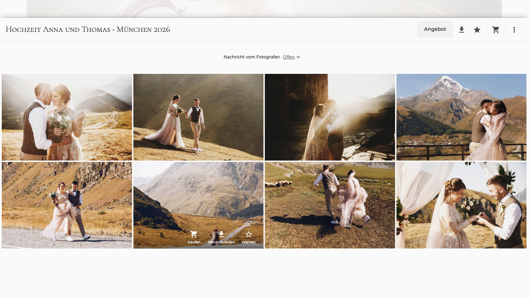Open photo of groom kissing bride's forehead with bouquet
Screen dimensions: 530x298
[67, 117]
